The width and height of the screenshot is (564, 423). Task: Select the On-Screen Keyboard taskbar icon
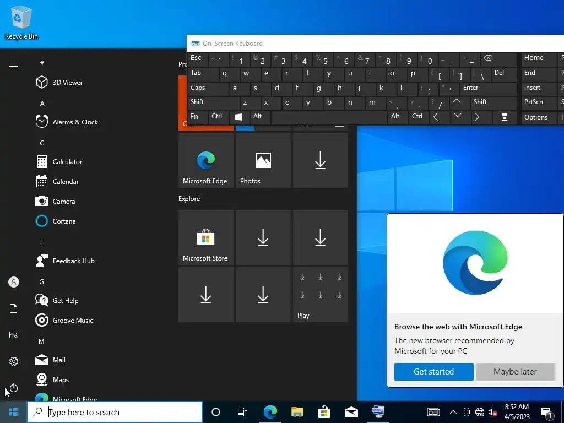coord(378,412)
